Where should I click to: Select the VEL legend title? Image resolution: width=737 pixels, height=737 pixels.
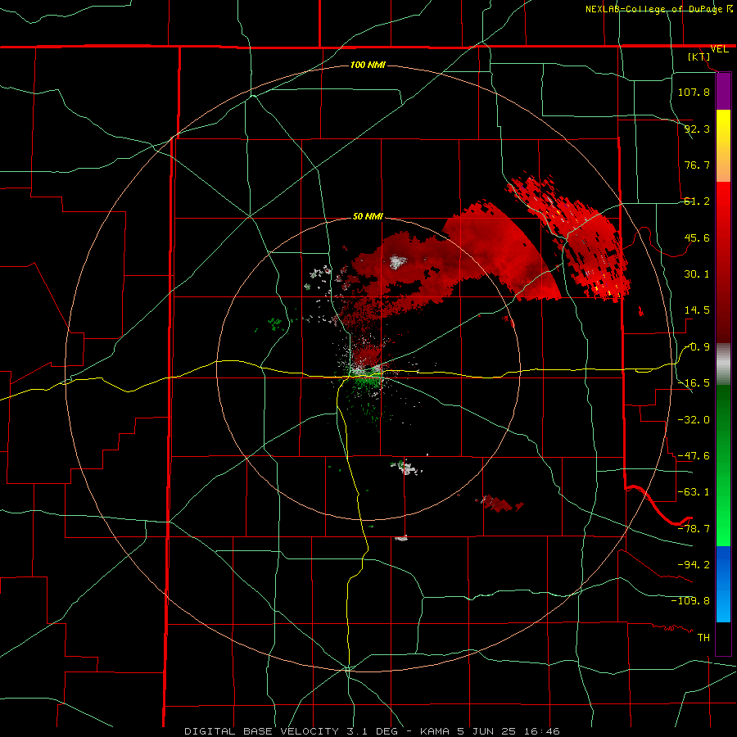(x=719, y=49)
